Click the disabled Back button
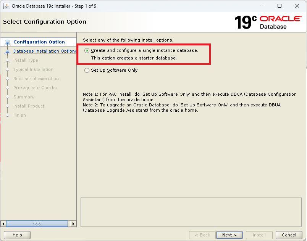Screen dimensions: 307x241 pyautogui.click(x=202, y=235)
